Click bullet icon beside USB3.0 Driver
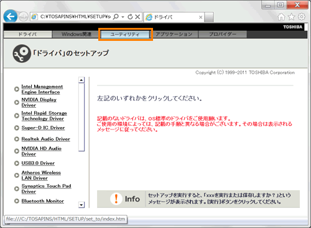 click(17, 164)
